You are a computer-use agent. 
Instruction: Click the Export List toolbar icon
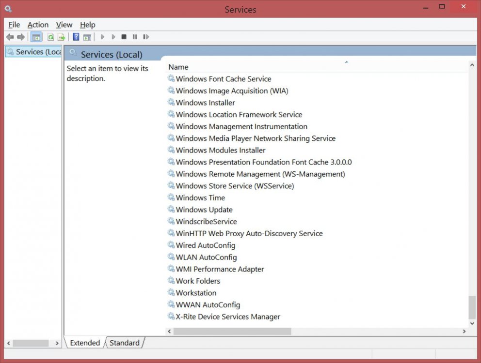[62, 37]
